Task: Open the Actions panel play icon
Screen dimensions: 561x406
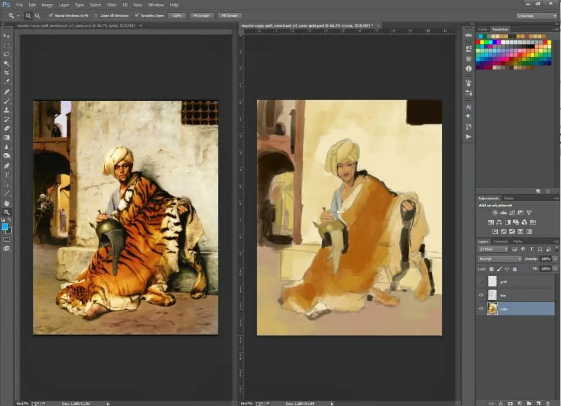Action: (x=468, y=137)
